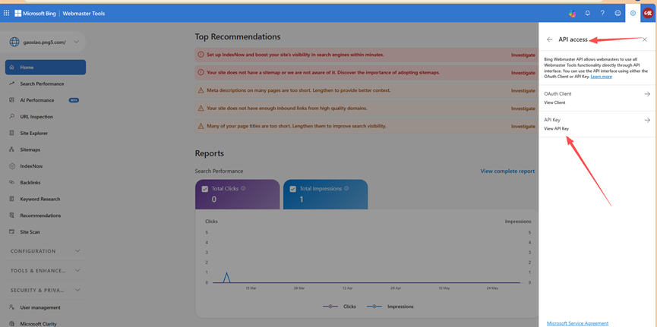Go back with the API access arrow
This screenshot has height=327, width=657.
550,39
